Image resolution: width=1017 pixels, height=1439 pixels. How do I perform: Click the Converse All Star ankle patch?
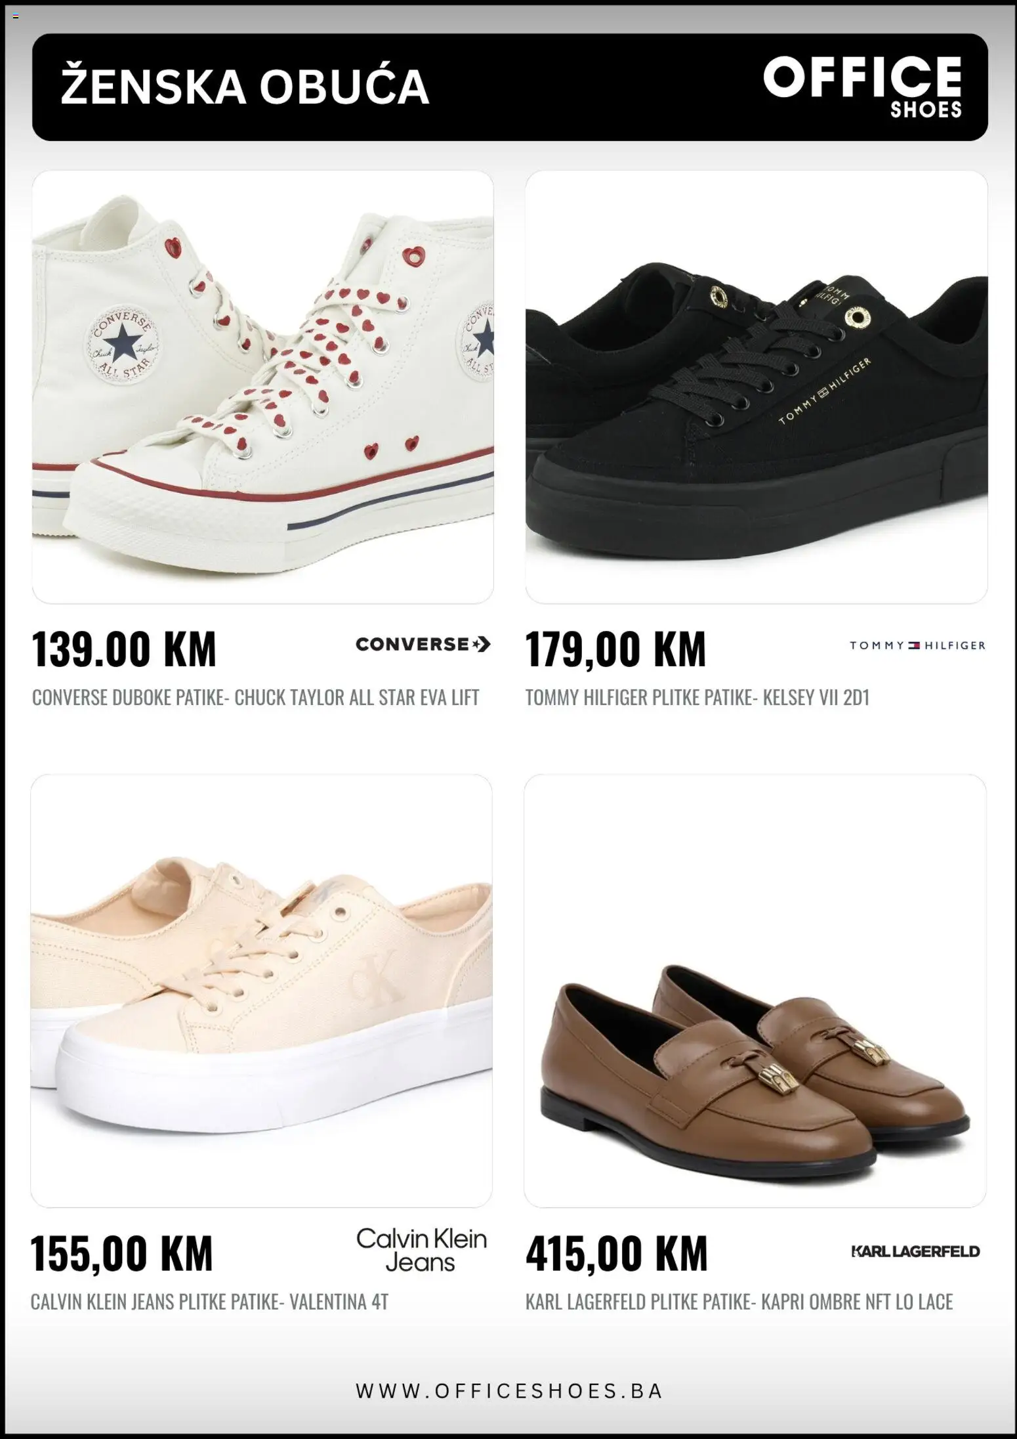tap(122, 346)
